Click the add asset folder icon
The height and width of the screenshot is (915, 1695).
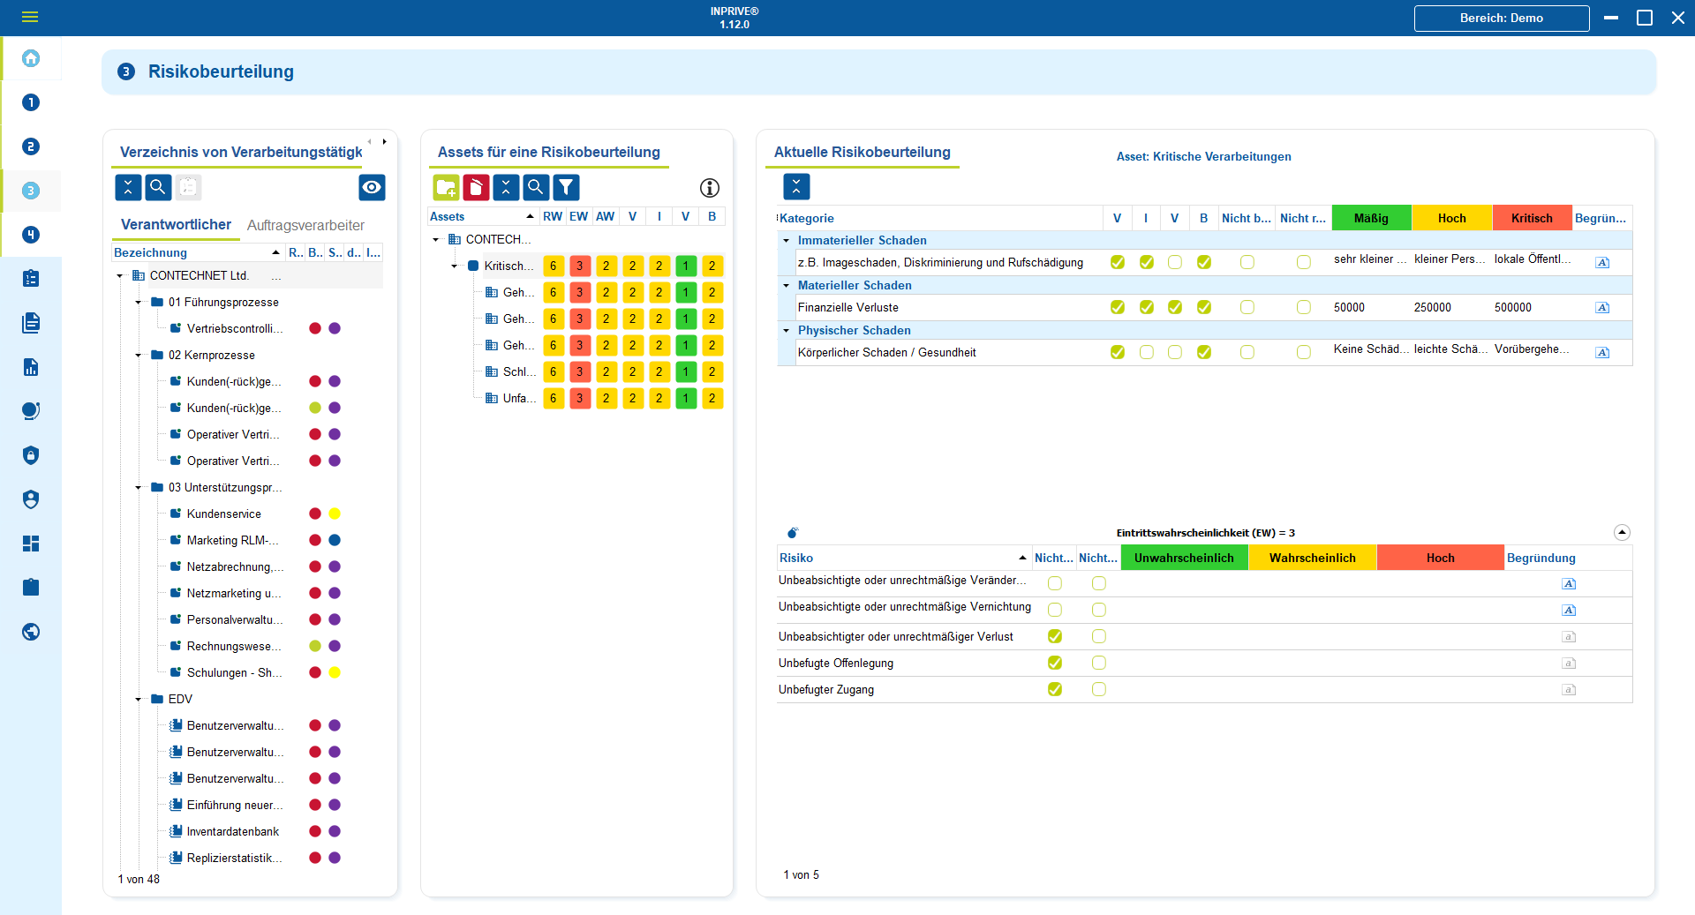(x=446, y=187)
